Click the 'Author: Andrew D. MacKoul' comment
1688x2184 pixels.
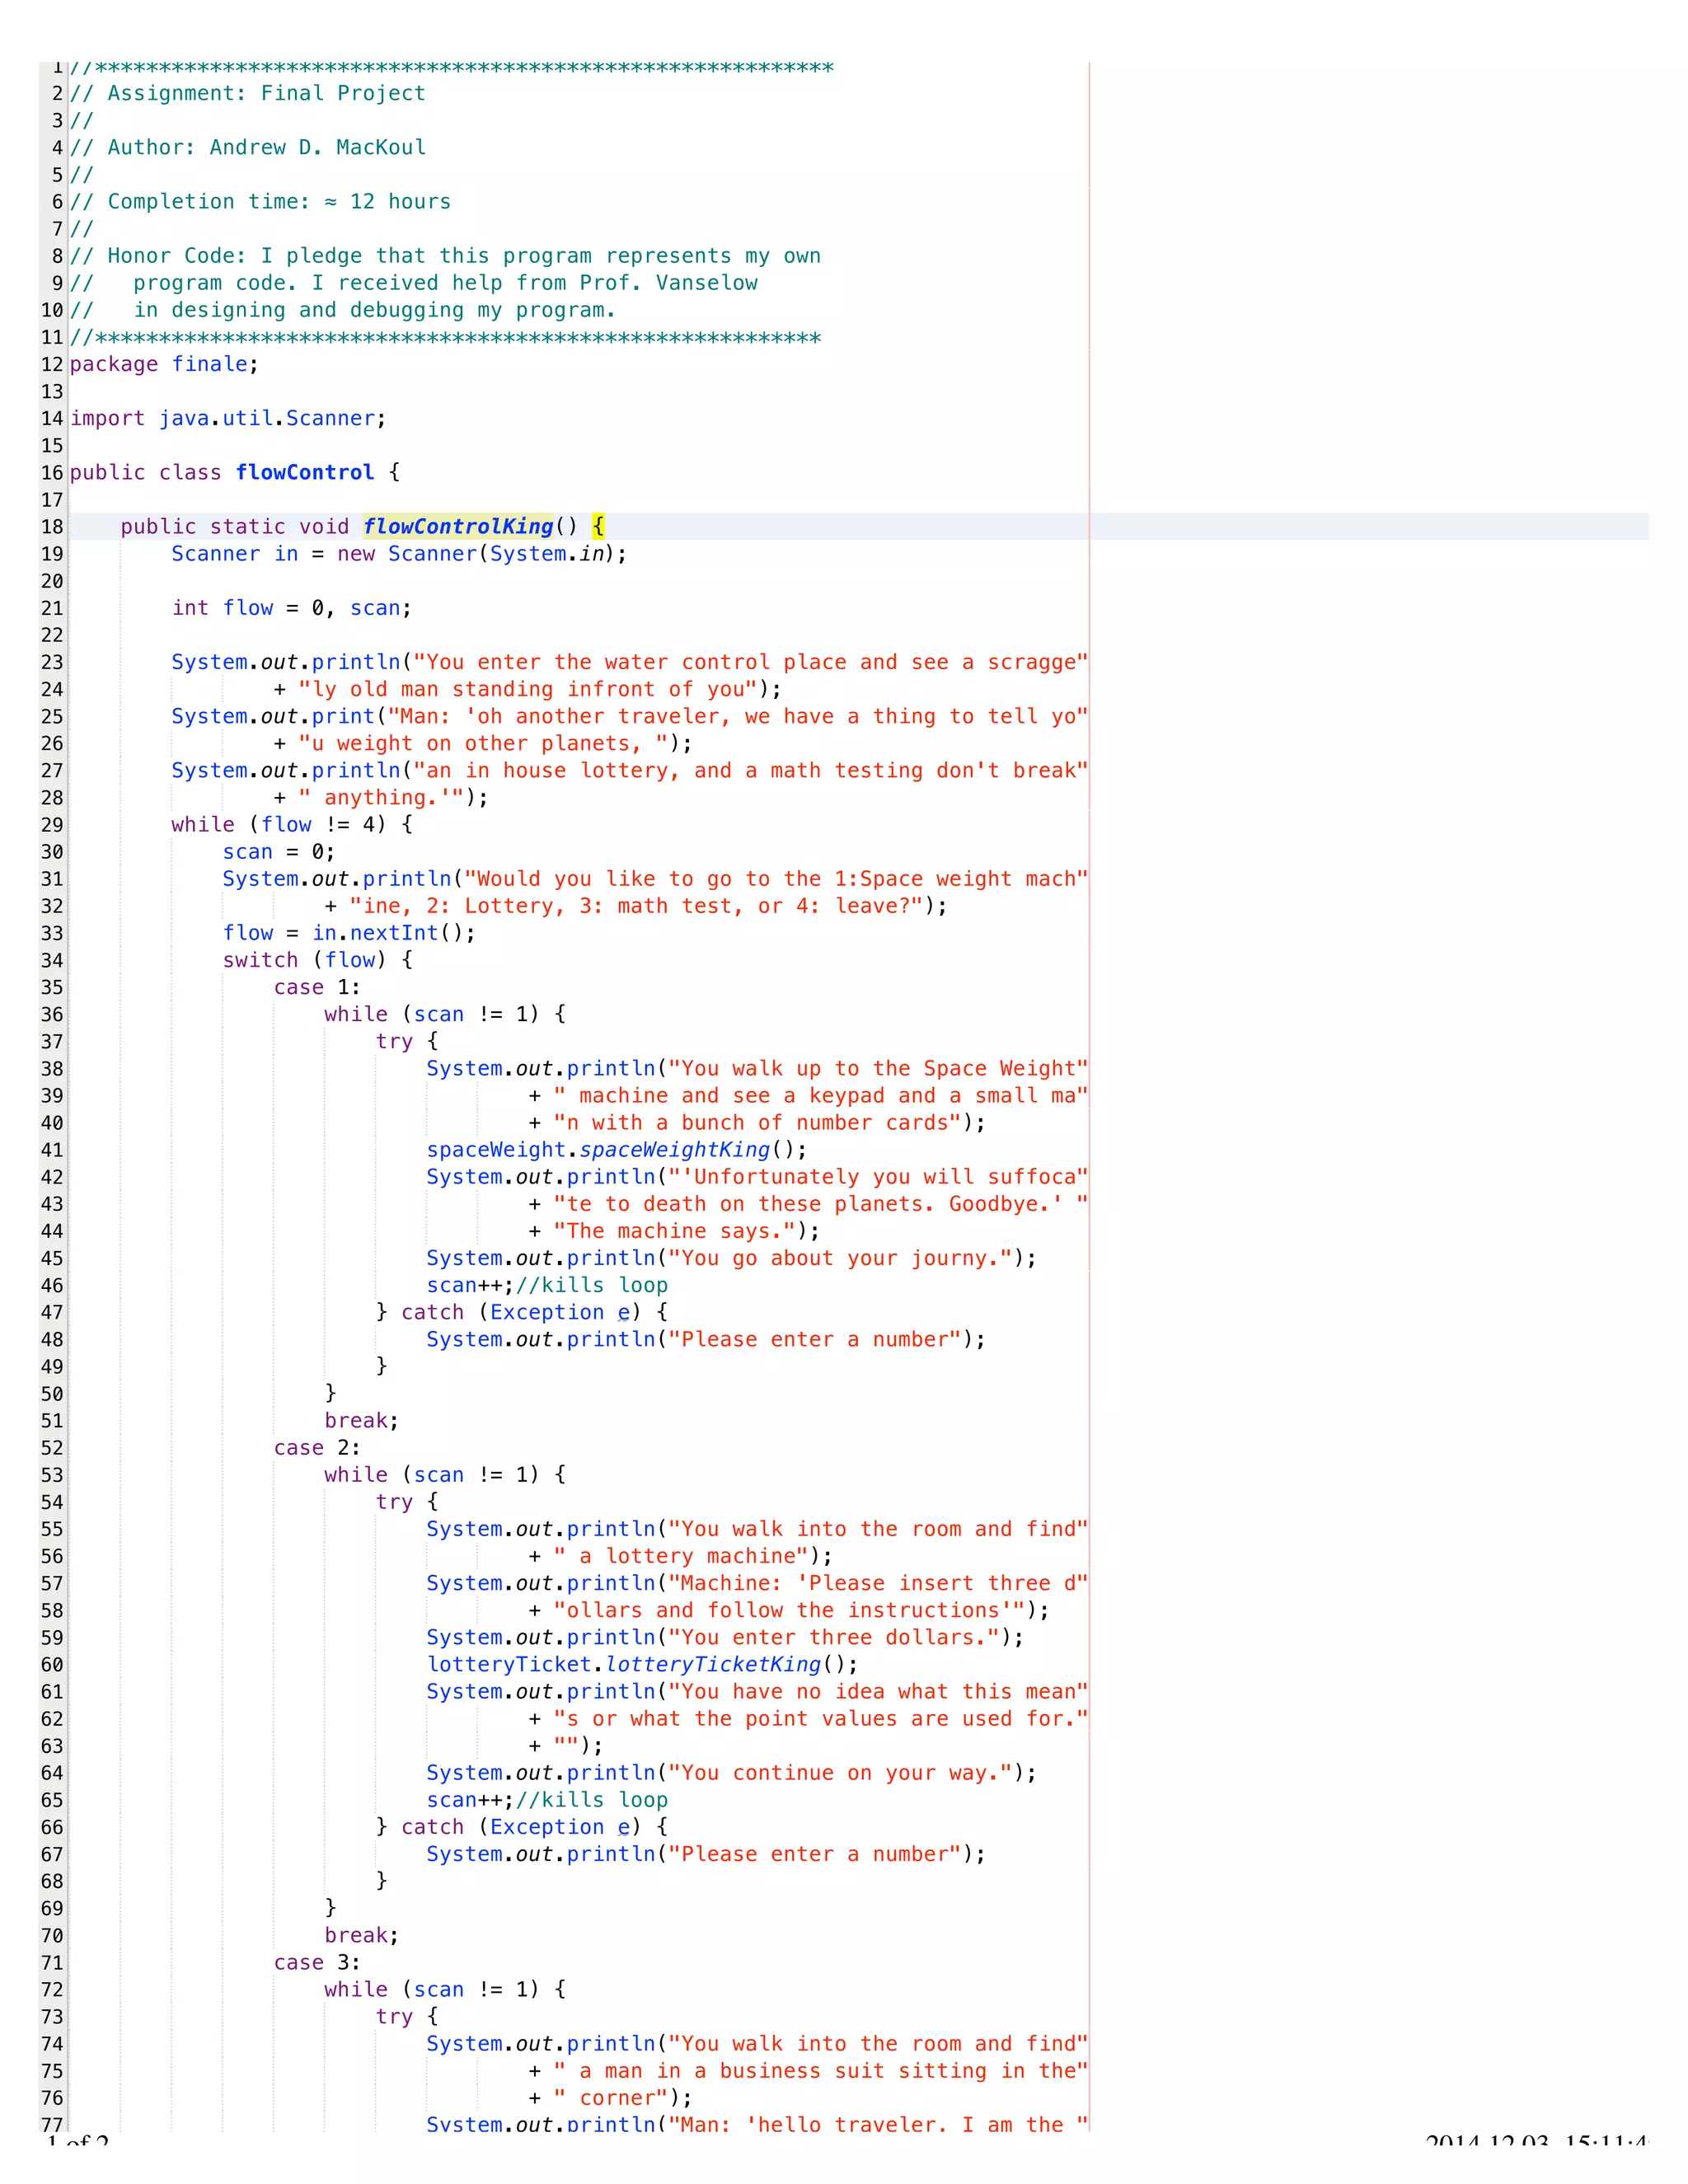pos(248,147)
